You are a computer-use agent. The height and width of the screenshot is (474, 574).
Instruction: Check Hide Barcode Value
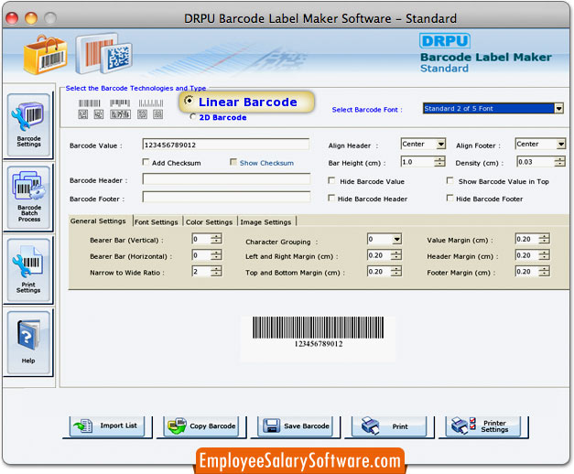click(331, 180)
